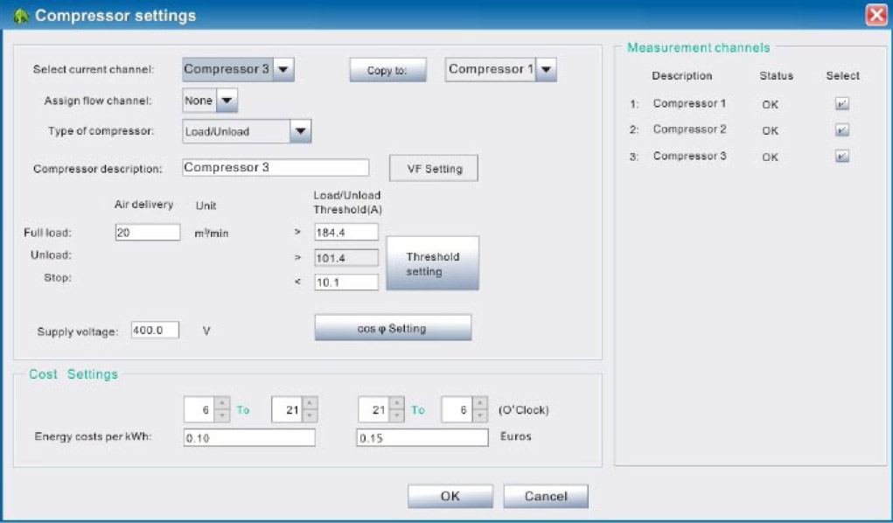Click the Cancel button
The height and width of the screenshot is (523, 893).
(x=545, y=496)
